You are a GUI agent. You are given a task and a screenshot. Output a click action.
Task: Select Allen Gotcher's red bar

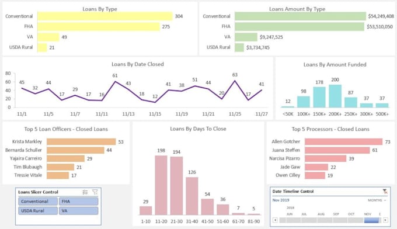click(343, 141)
